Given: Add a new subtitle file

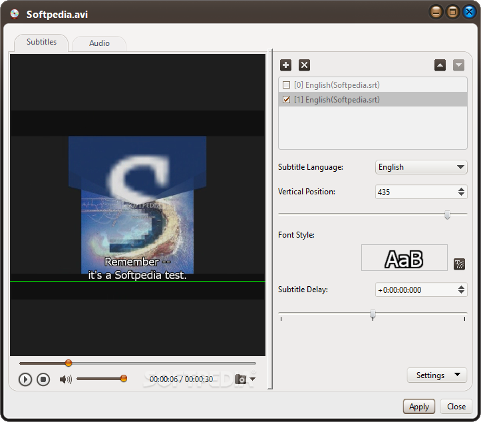Looking at the screenshot, I should click(x=285, y=65).
